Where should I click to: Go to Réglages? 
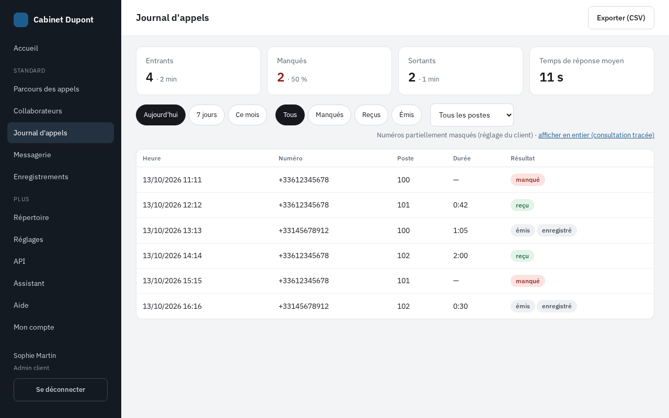tap(61, 239)
